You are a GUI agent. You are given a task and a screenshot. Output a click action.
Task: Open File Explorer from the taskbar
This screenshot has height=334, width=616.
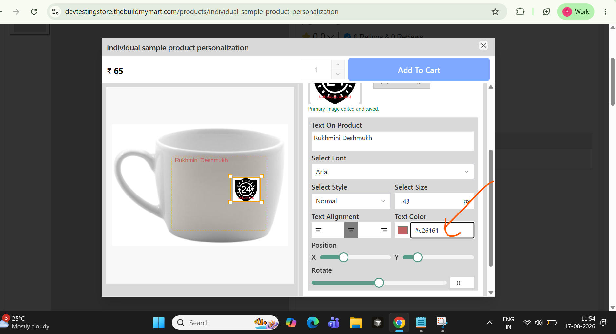[356, 323]
